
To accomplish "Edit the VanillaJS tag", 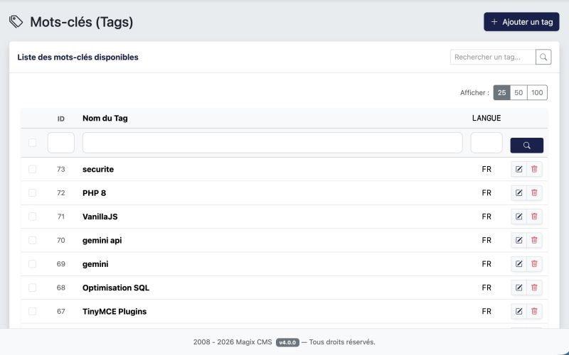I will pyautogui.click(x=519, y=217).
